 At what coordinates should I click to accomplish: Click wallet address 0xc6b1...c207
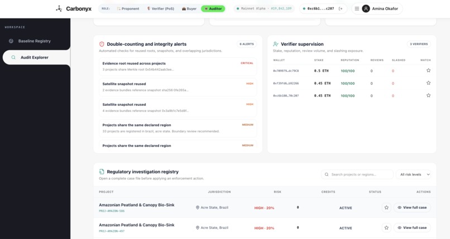point(320,8)
